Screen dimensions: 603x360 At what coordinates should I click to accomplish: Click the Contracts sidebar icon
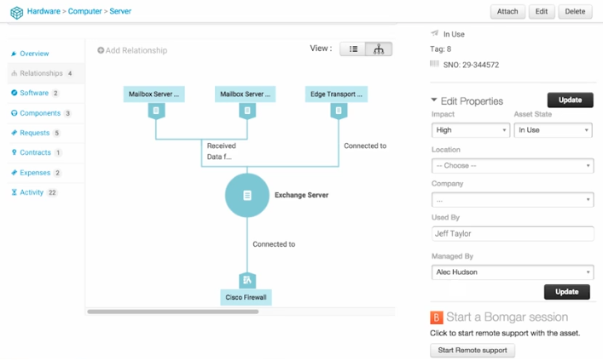(x=14, y=152)
